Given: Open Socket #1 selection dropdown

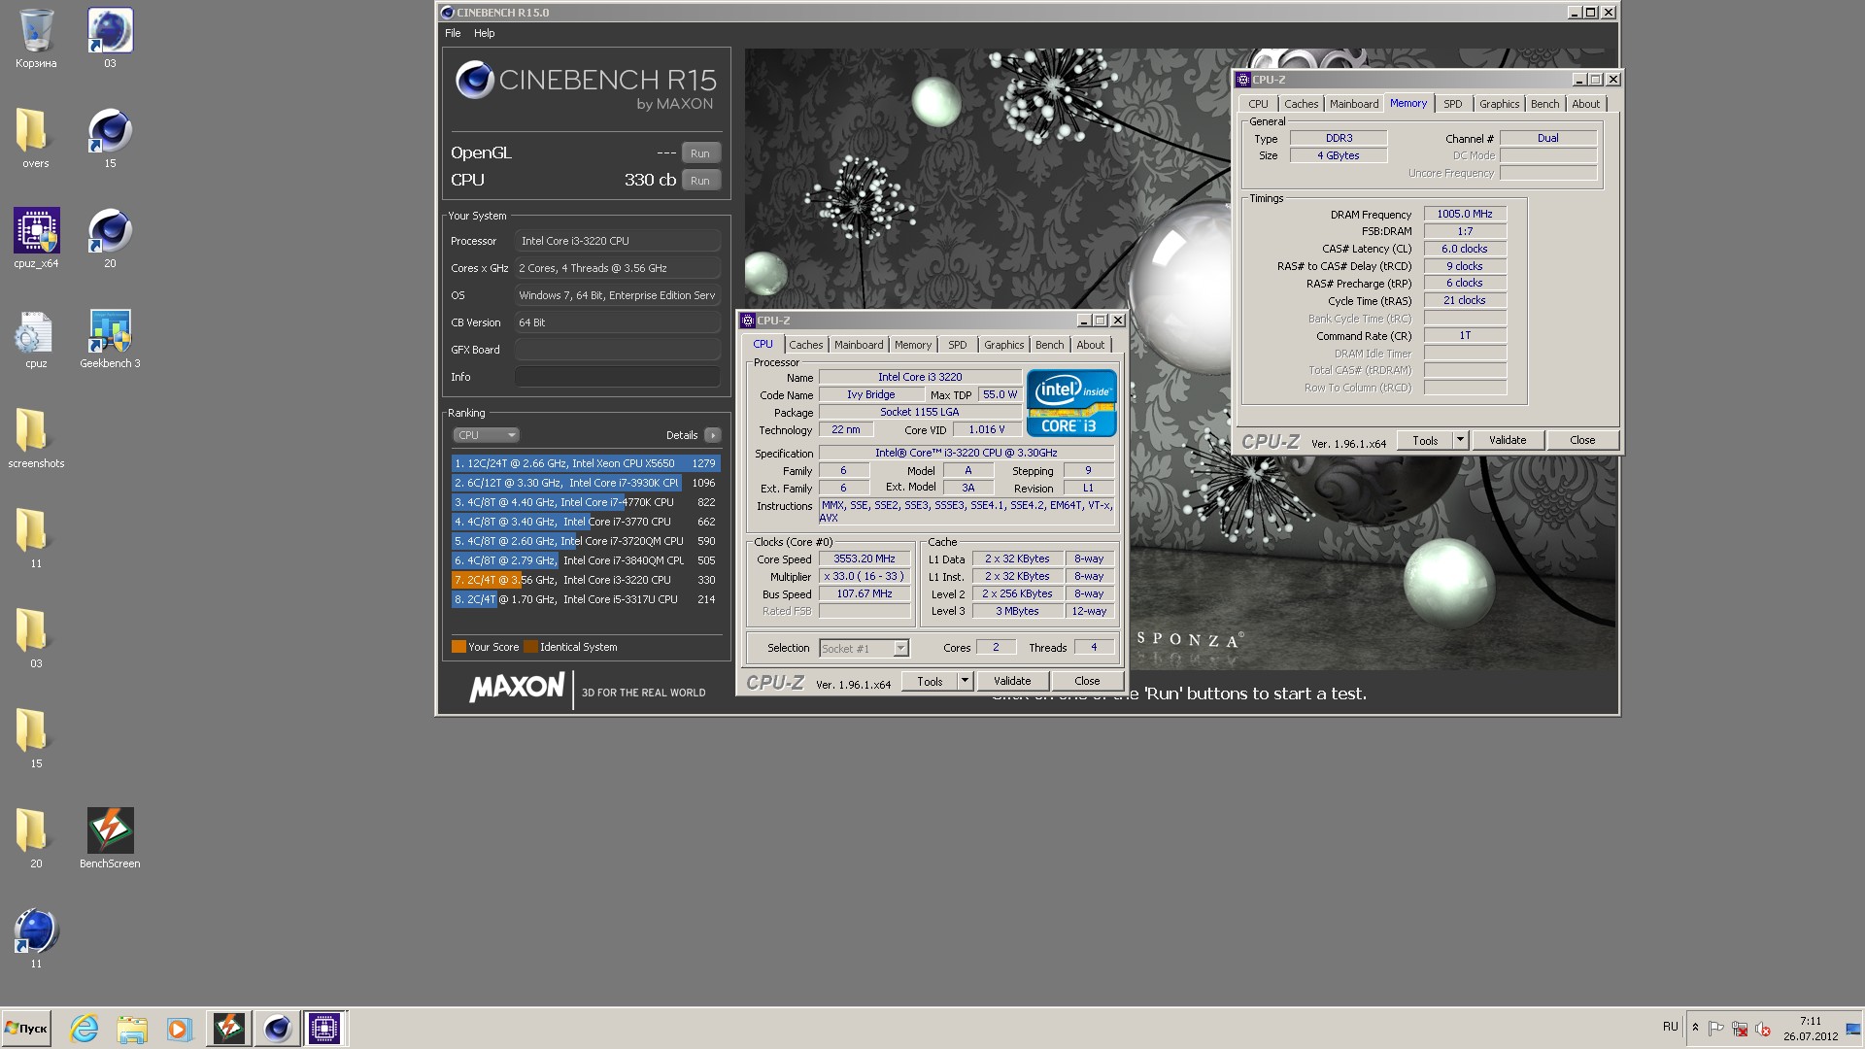Looking at the screenshot, I should tap(864, 648).
